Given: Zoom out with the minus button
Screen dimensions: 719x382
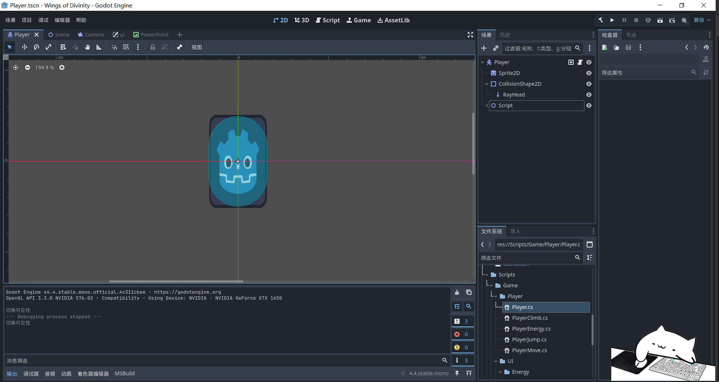Looking at the screenshot, I should 28,67.
